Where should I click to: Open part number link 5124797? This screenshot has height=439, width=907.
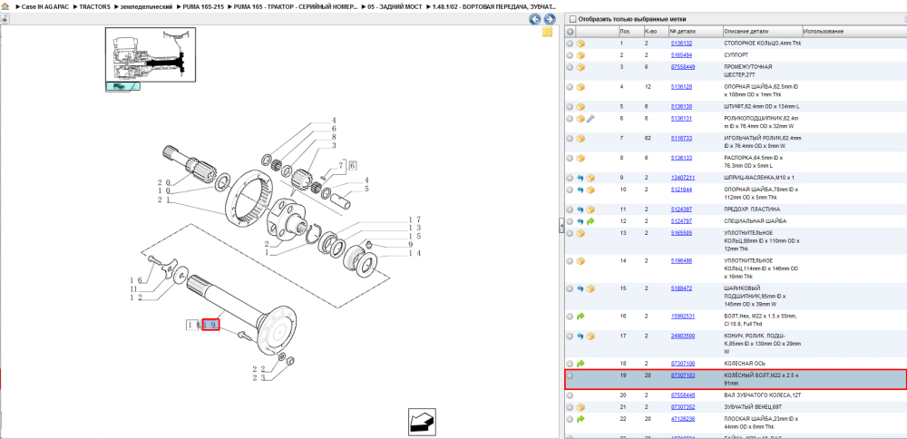click(x=681, y=221)
